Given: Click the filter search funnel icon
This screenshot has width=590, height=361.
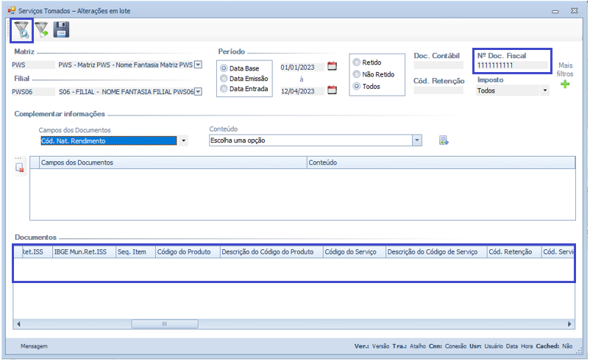Looking at the screenshot, I should [22, 29].
